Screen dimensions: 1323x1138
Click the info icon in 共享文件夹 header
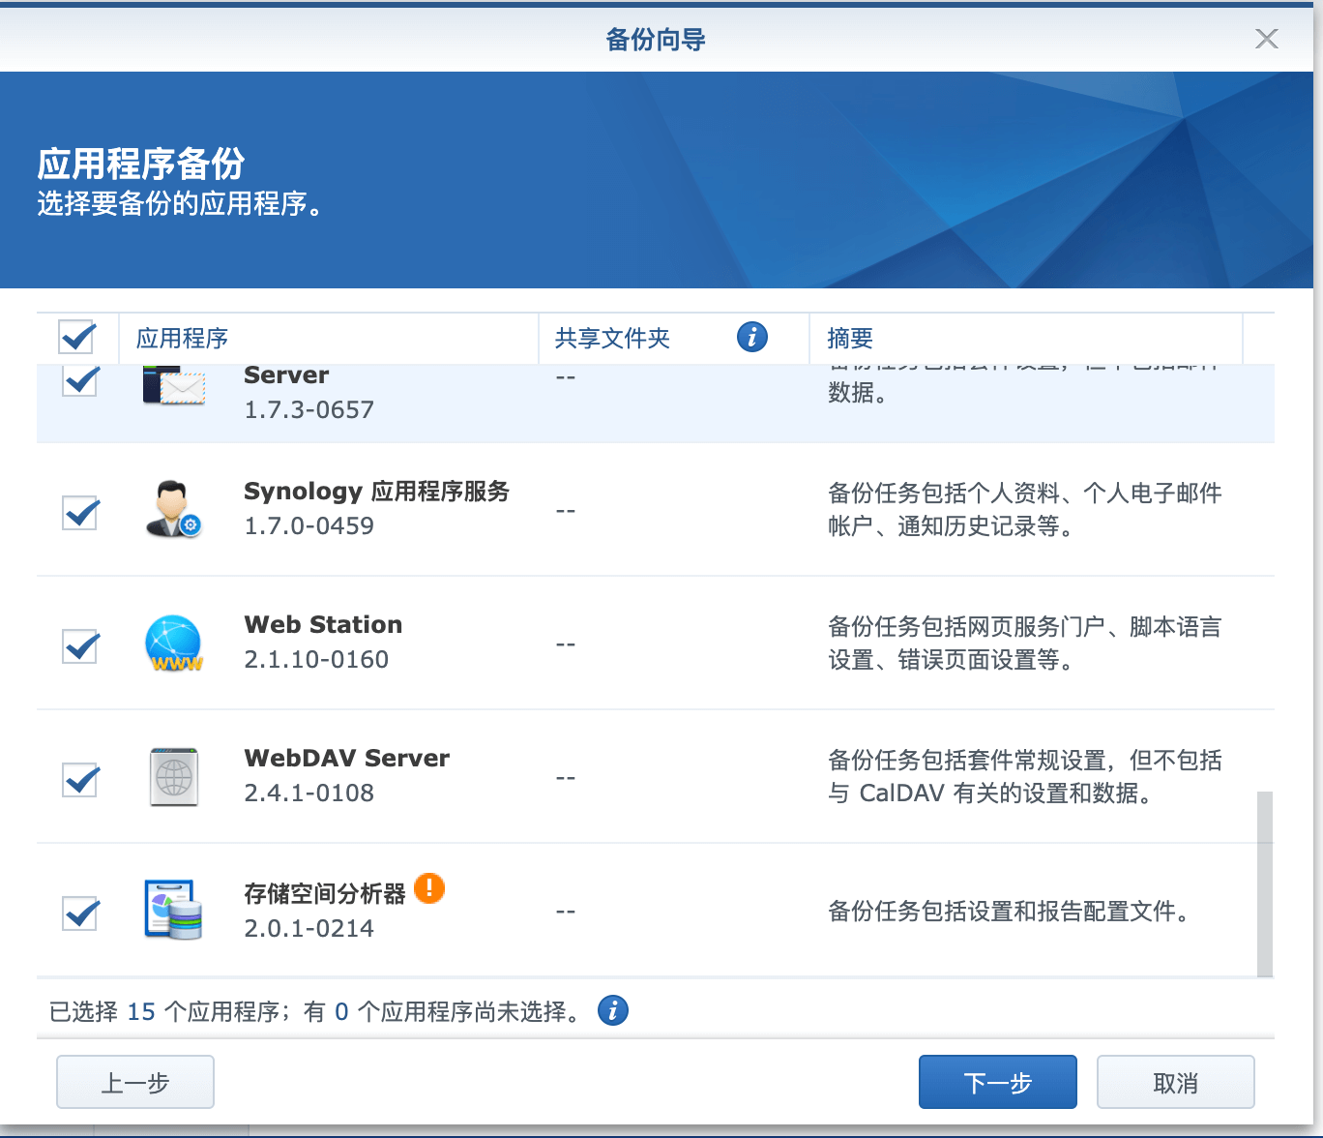coord(752,337)
